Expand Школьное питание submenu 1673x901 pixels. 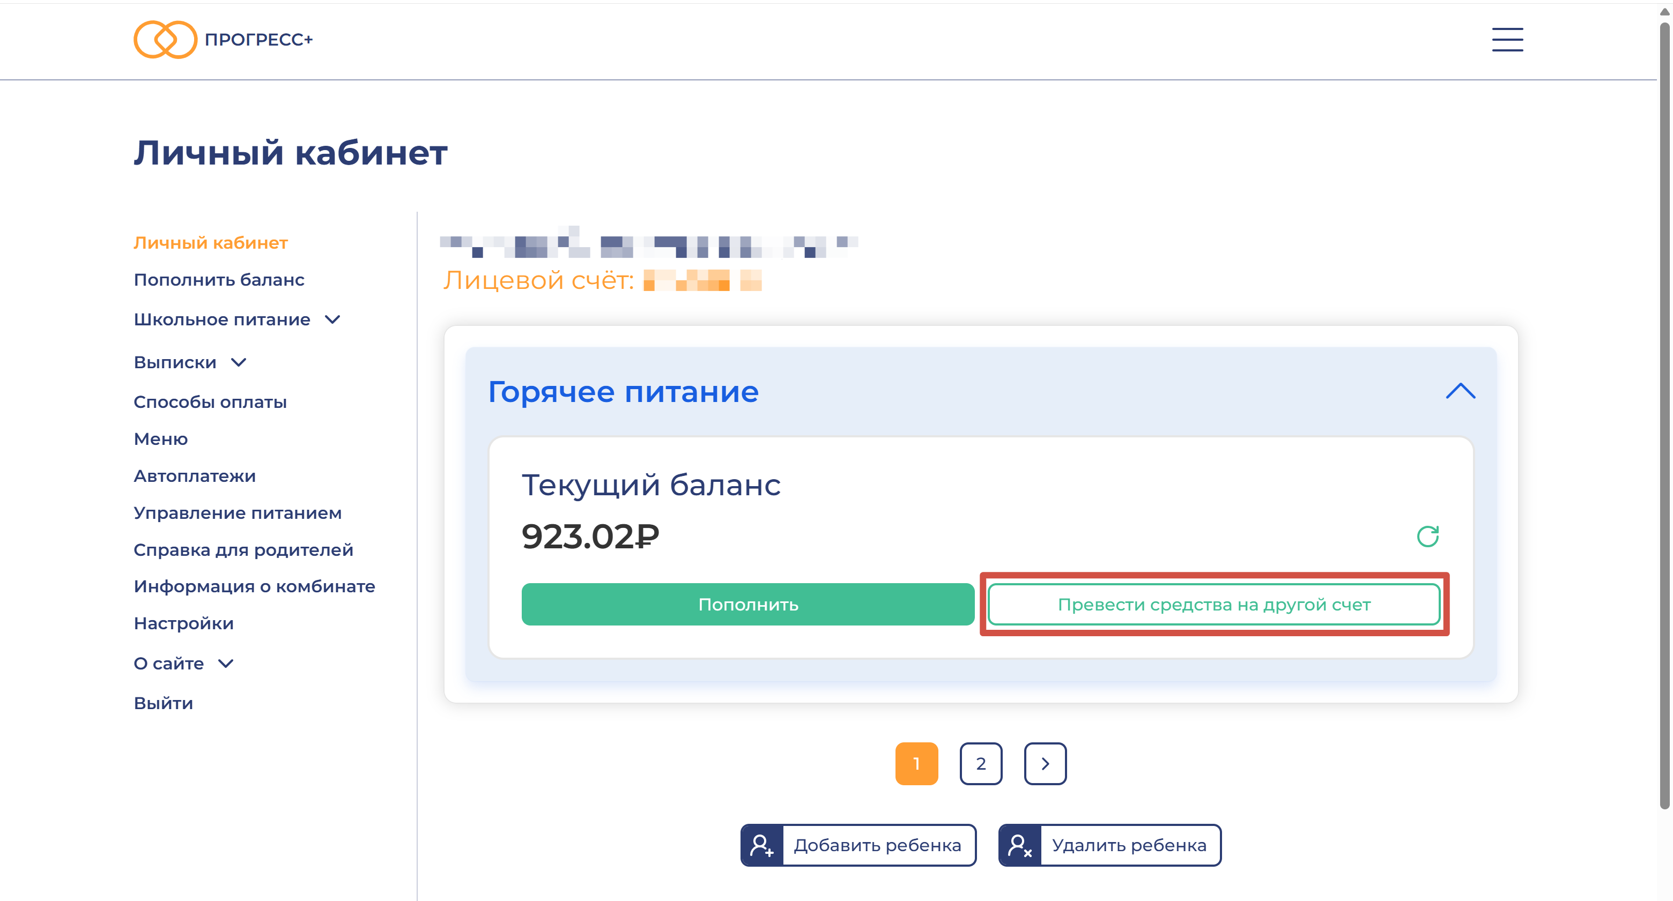pyautogui.click(x=332, y=319)
